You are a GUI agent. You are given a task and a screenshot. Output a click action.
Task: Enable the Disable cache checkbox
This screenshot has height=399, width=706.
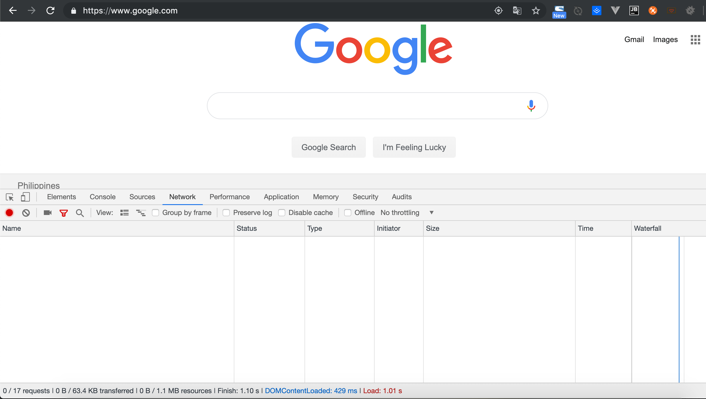tap(282, 212)
